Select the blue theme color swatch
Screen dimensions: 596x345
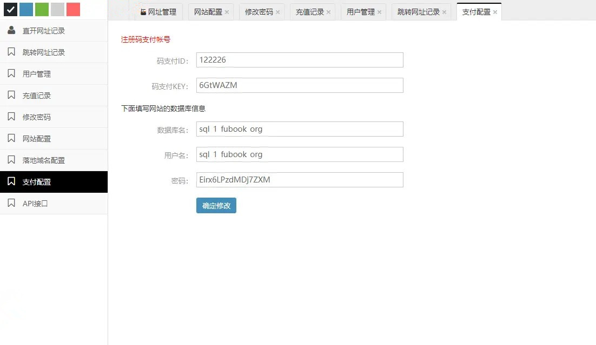tap(26, 9)
